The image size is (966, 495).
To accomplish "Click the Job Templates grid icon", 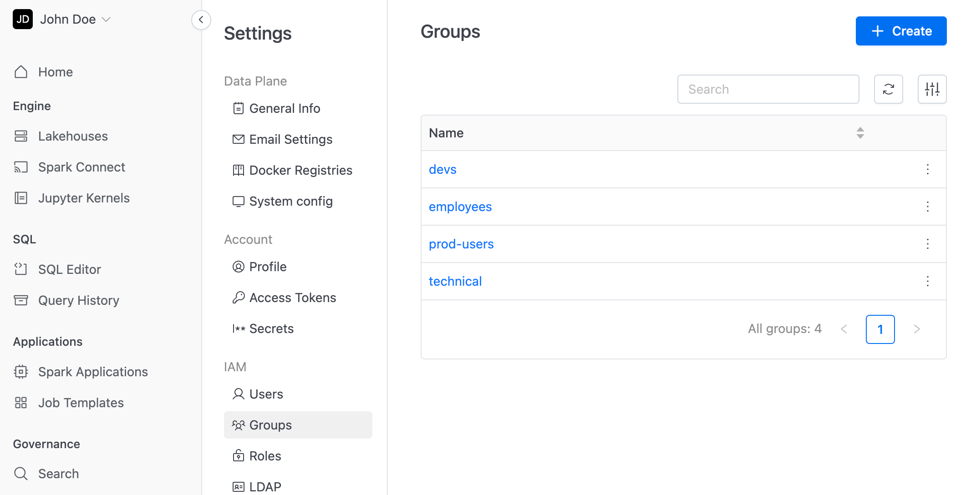I will pos(21,403).
